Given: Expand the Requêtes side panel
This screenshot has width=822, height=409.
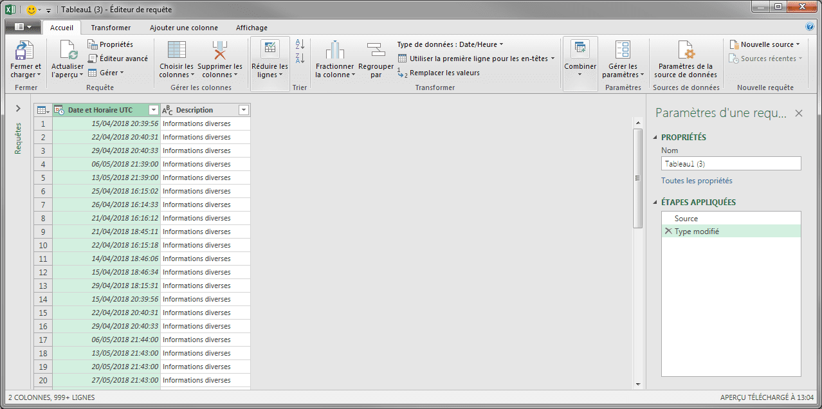Looking at the screenshot, I should tap(18, 109).
